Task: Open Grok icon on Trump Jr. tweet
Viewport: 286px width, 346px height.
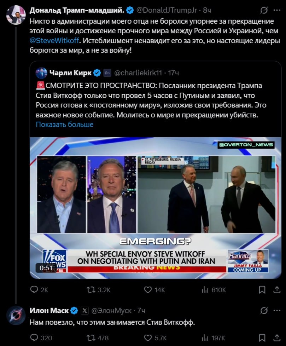Action: tap(264, 10)
